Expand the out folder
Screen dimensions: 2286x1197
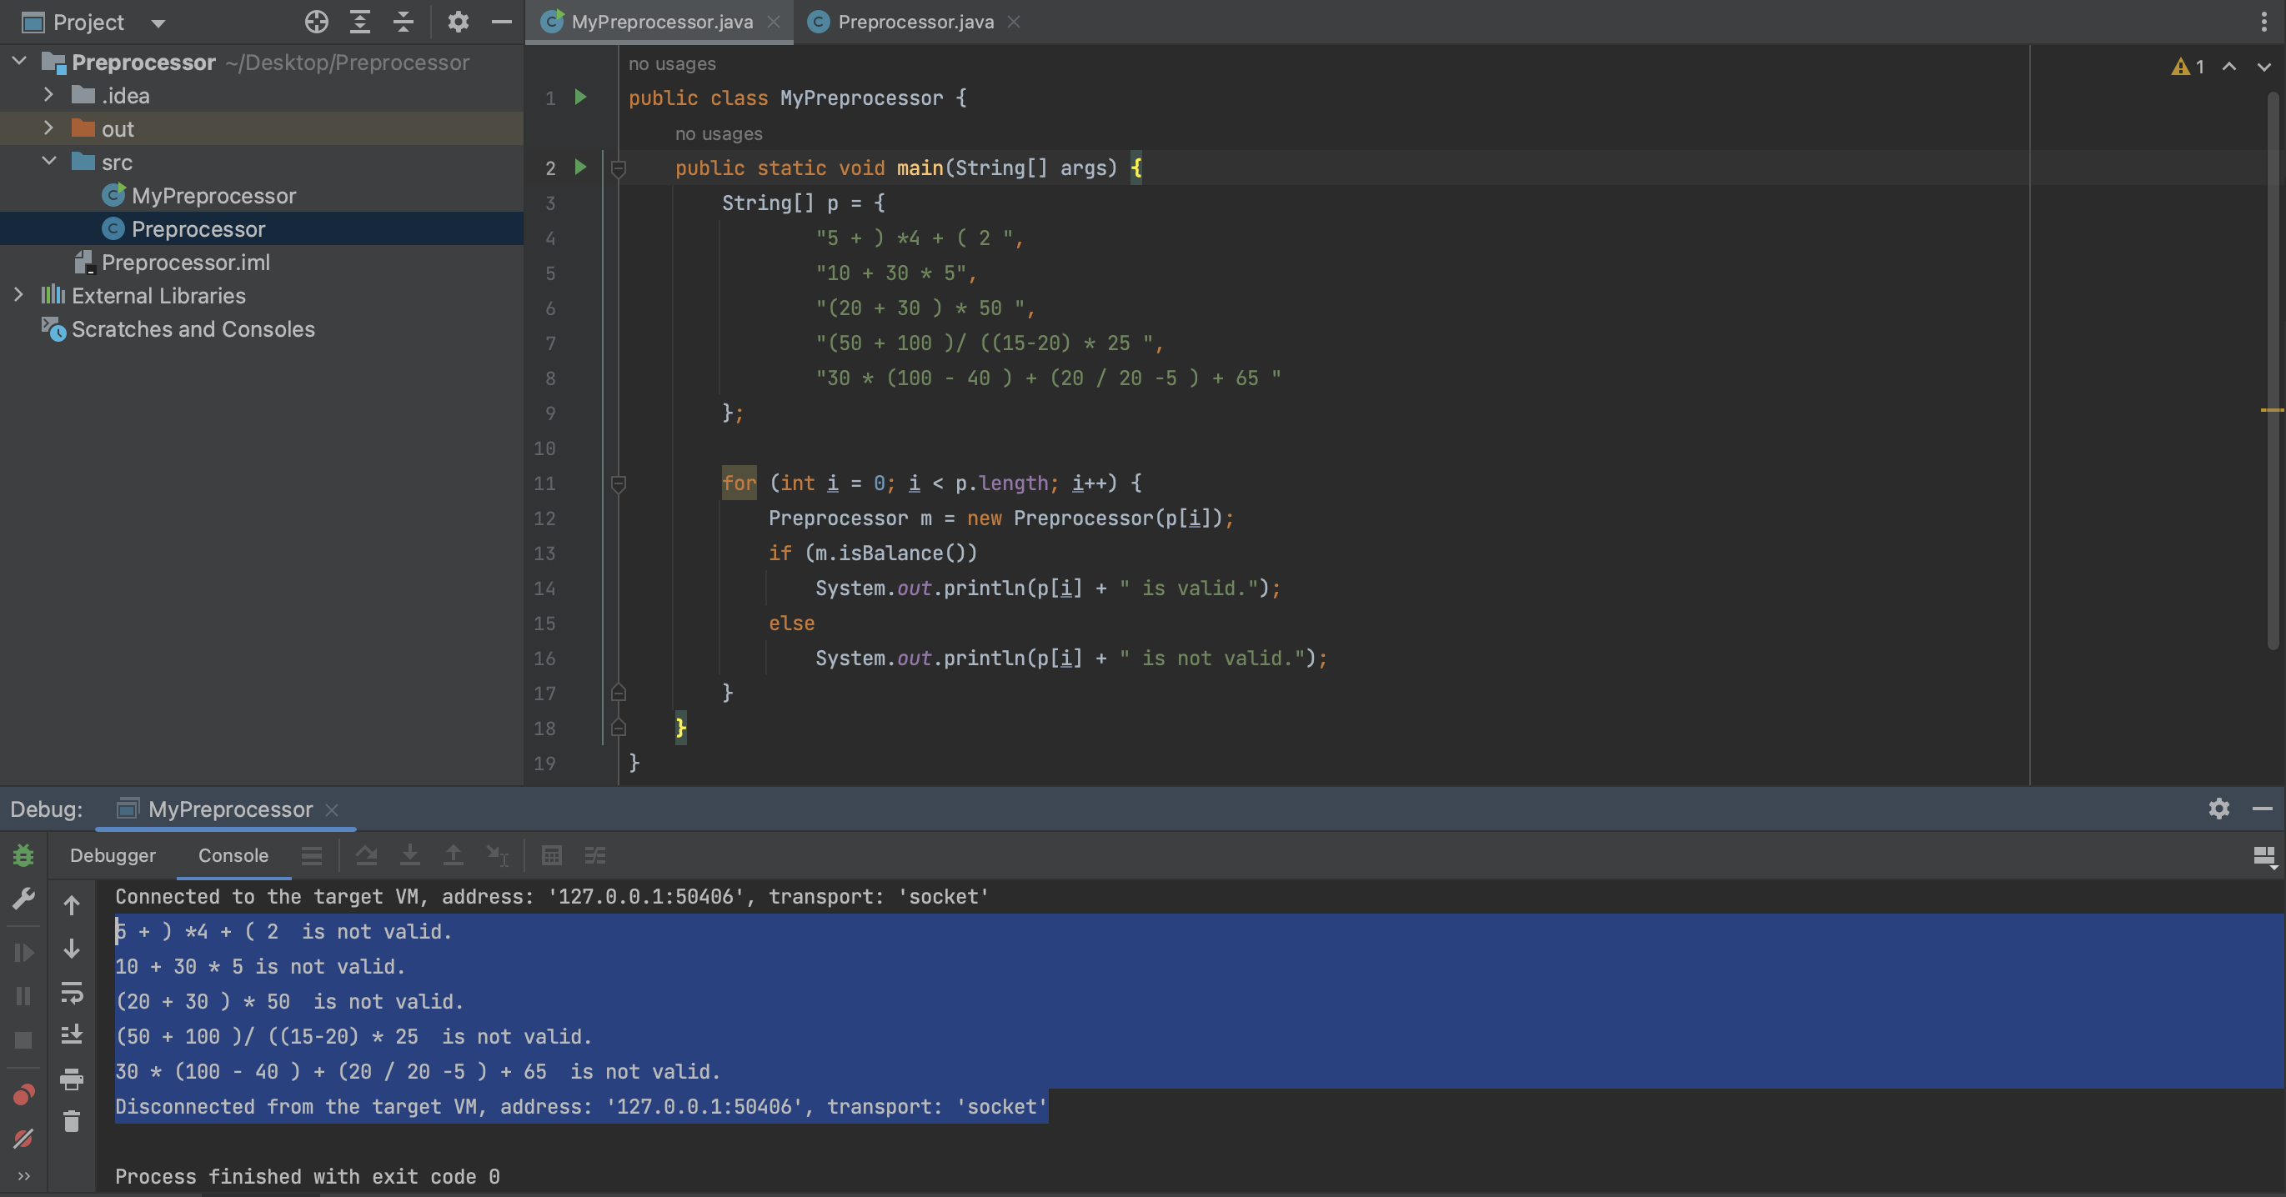click(49, 128)
